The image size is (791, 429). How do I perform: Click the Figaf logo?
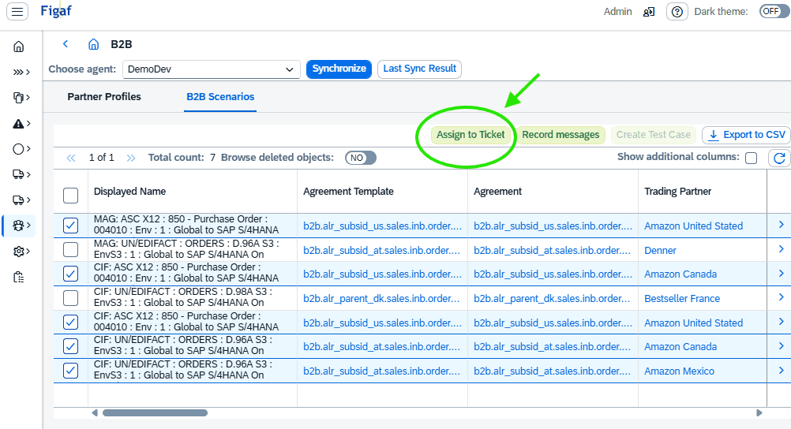[x=56, y=10]
